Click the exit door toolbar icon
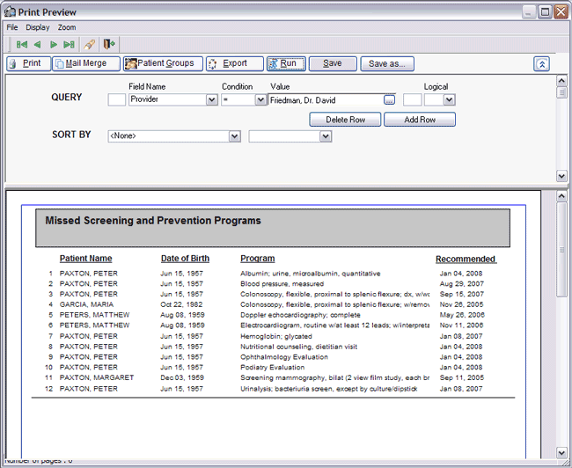The height and width of the screenshot is (468, 572). (x=109, y=44)
